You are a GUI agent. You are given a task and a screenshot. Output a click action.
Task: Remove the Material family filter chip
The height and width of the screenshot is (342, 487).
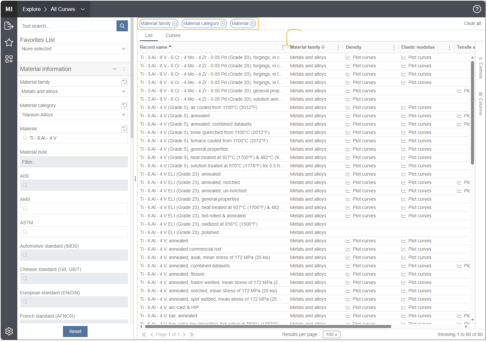click(174, 24)
